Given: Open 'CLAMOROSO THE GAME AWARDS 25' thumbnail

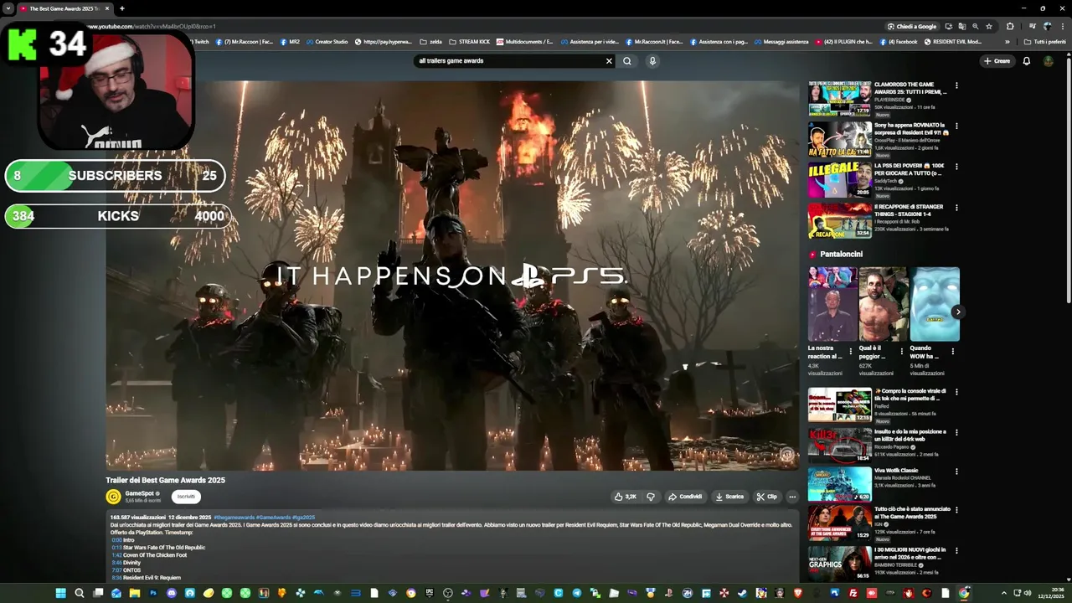Looking at the screenshot, I should click(x=839, y=99).
